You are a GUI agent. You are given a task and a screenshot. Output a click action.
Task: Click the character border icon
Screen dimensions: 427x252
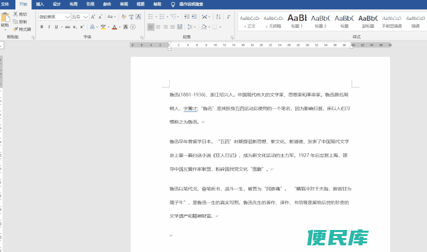pyautogui.click(x=138, y=17)
